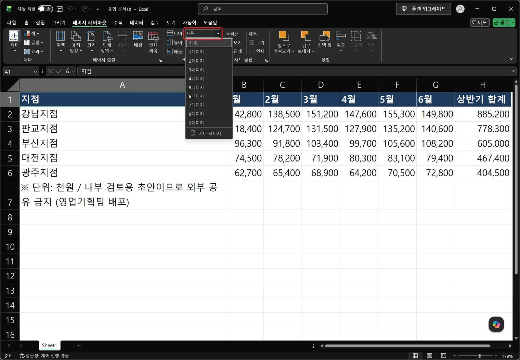Toggle the 제목 보기 checkbox
This screenshot has width=520, height=360.
[252, 42]
